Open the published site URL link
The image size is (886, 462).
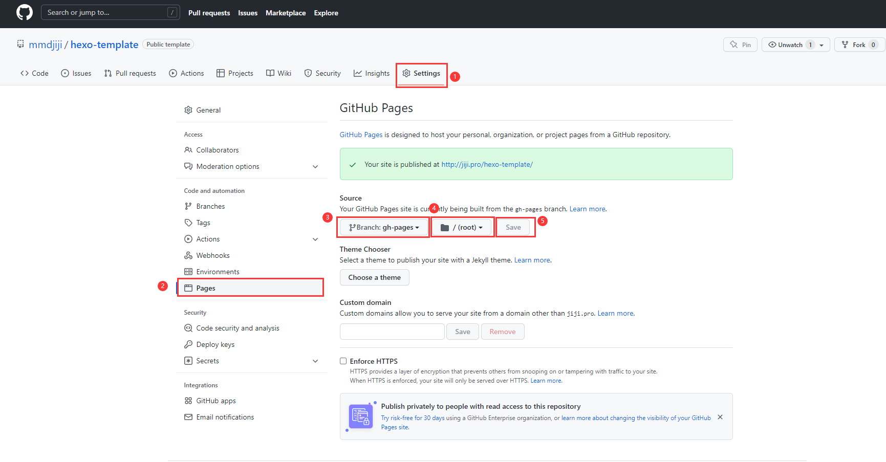487,164
